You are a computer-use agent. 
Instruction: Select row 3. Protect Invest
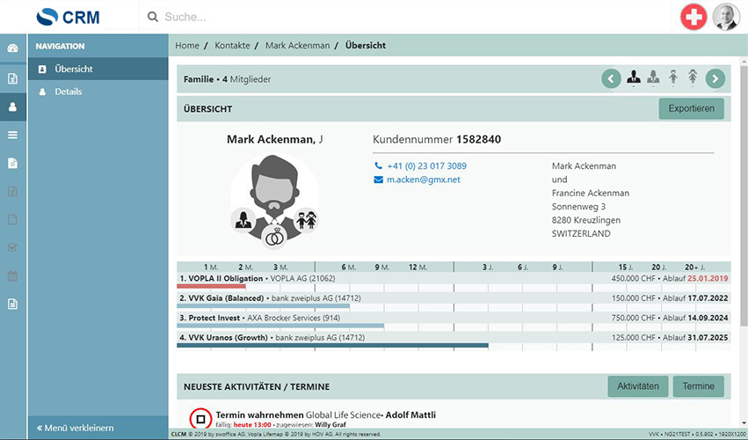(x=454, y=318)
